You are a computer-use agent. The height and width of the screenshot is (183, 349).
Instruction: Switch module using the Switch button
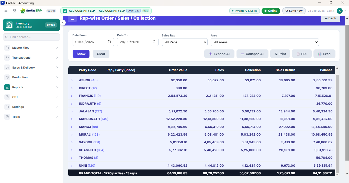pos(51,25)
